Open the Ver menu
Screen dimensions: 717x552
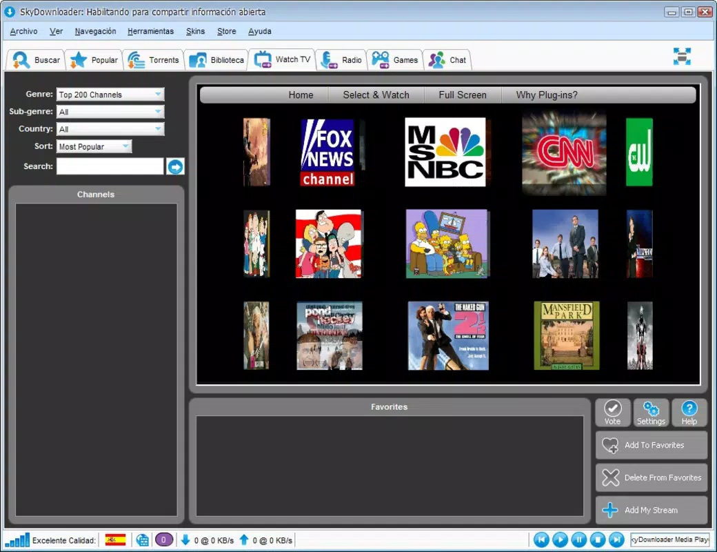[57, 31]
